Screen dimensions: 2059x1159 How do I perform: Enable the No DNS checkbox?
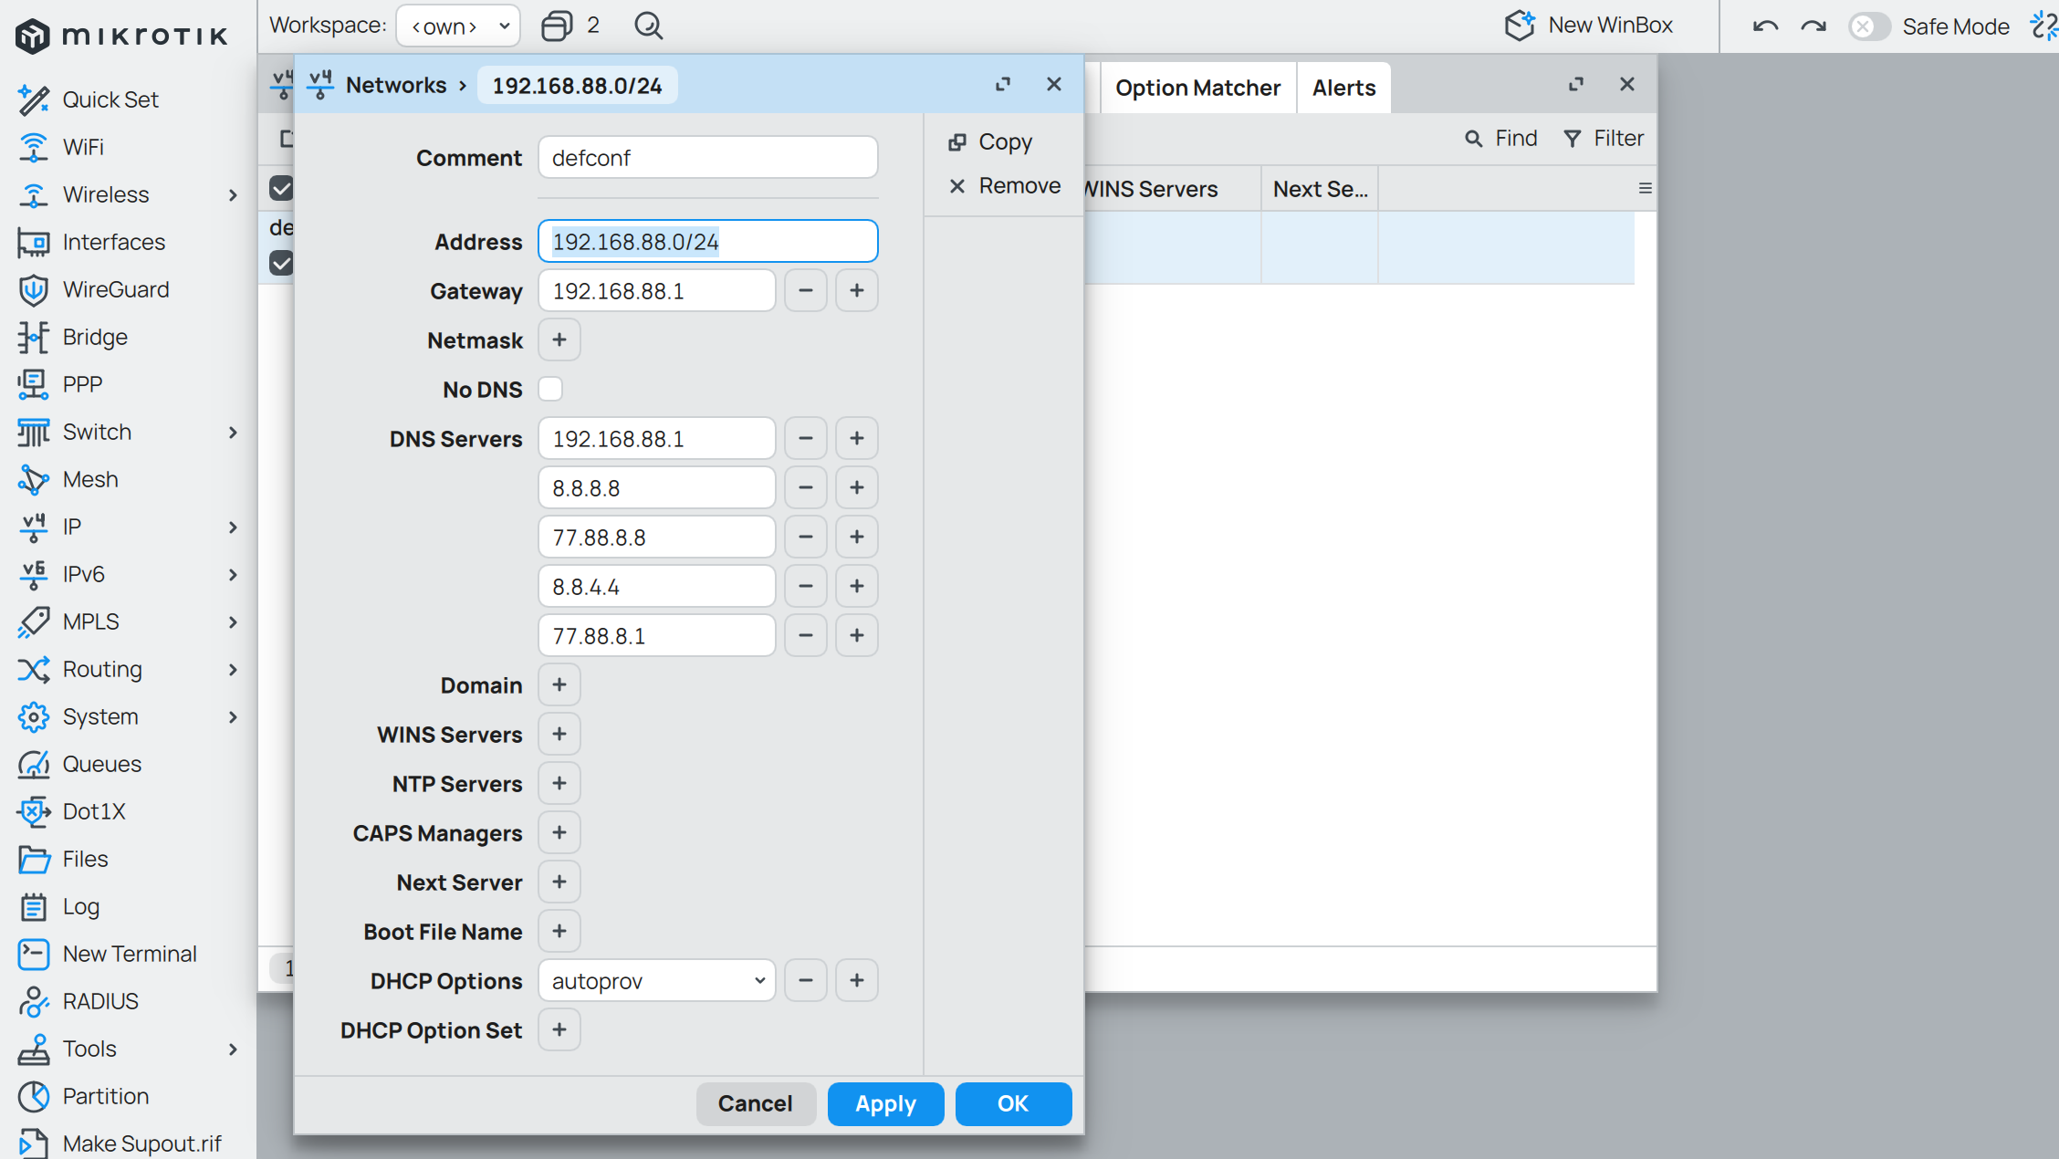tap(550, 390)
